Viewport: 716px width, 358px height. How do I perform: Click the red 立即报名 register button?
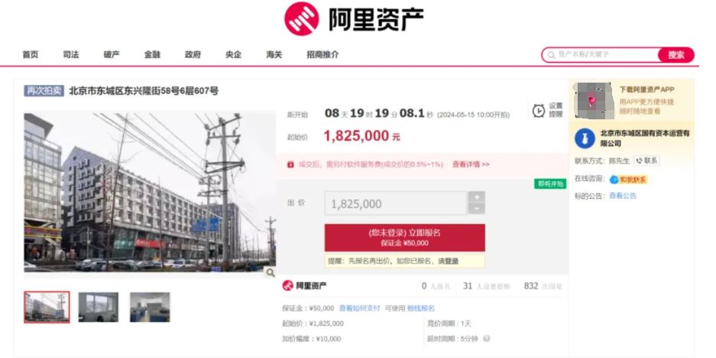click(404, 237)
